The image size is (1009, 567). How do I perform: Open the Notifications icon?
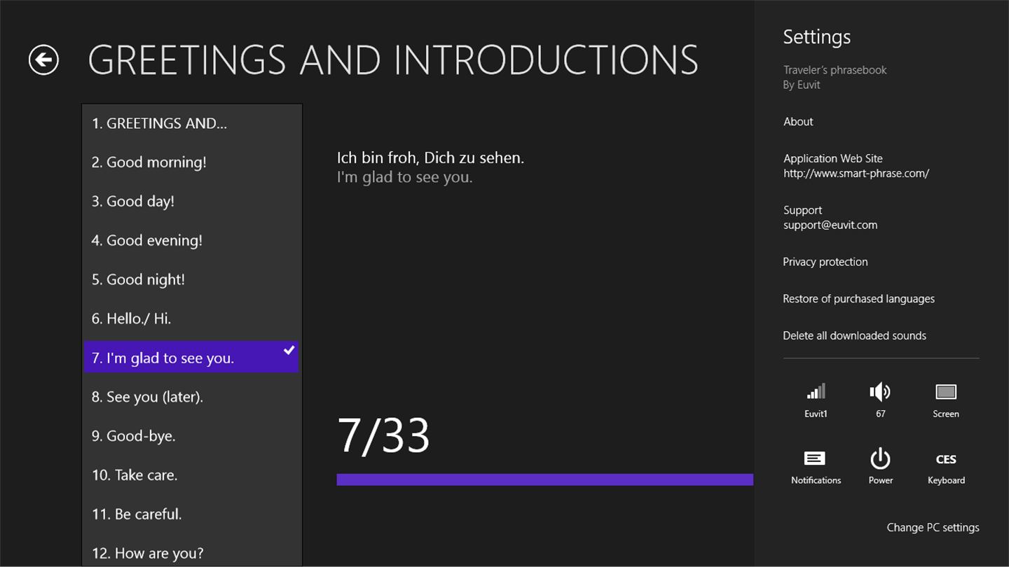point(815,459)
